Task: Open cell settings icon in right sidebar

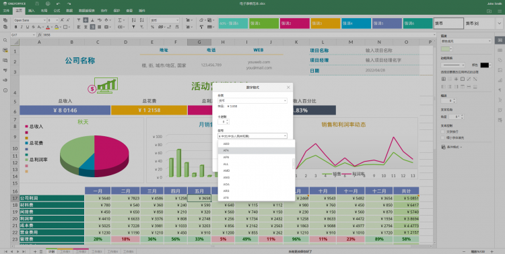Action: click(500, 40)
